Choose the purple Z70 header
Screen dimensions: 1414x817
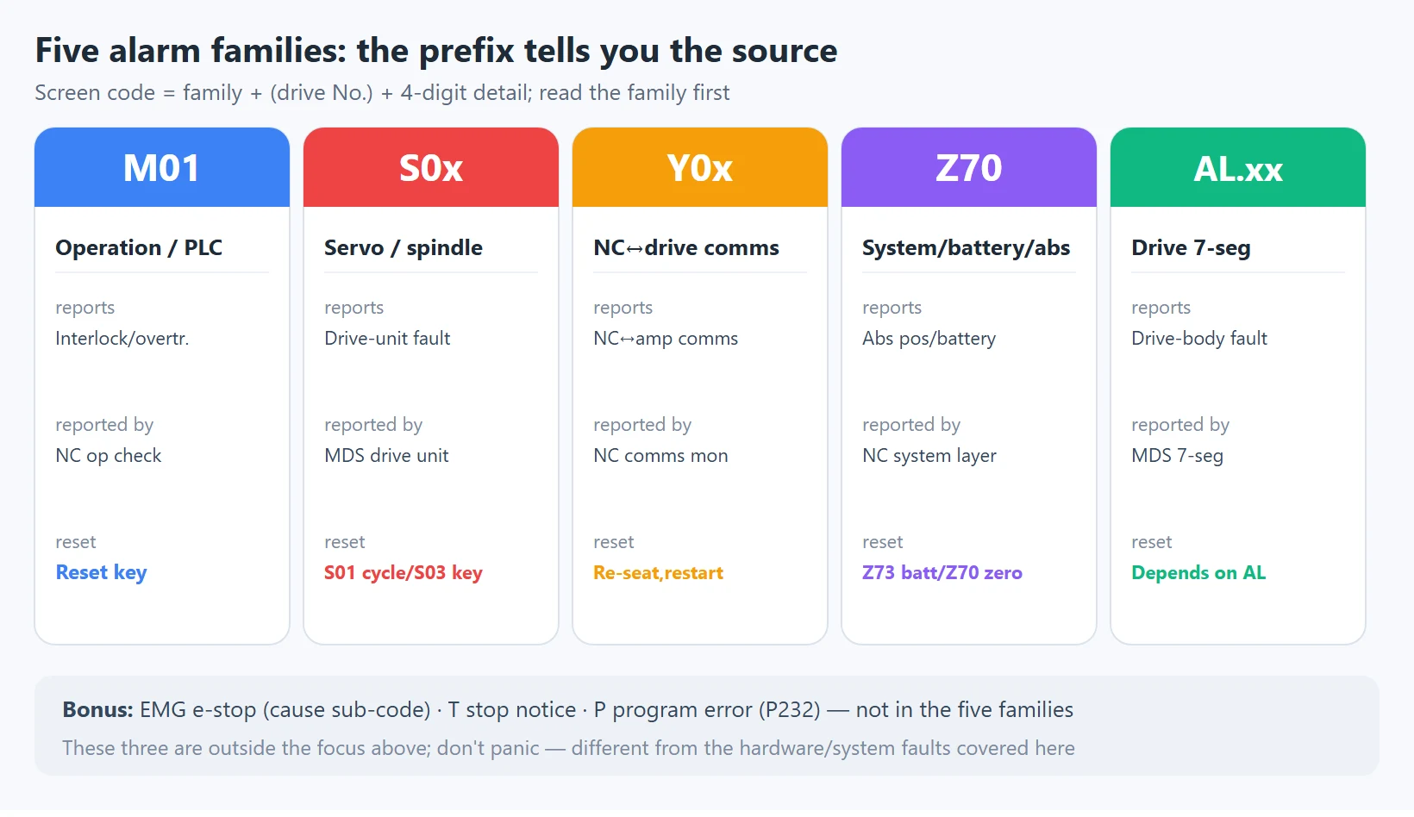coord(969,167)
